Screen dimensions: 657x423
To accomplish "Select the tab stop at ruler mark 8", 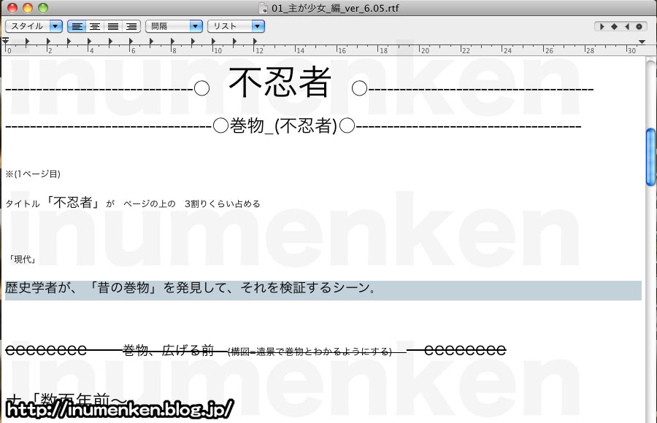I will (172, 42).
